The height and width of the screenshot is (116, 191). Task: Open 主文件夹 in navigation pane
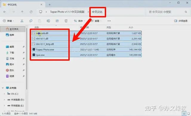(13, 29)
